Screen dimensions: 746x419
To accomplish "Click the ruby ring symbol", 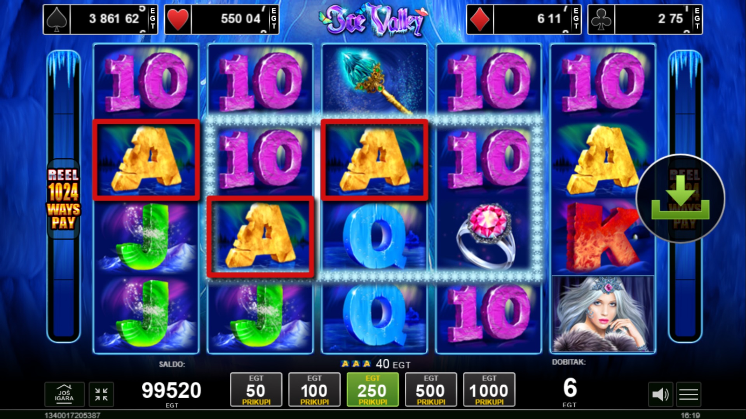I will click(x=488, y=237).
